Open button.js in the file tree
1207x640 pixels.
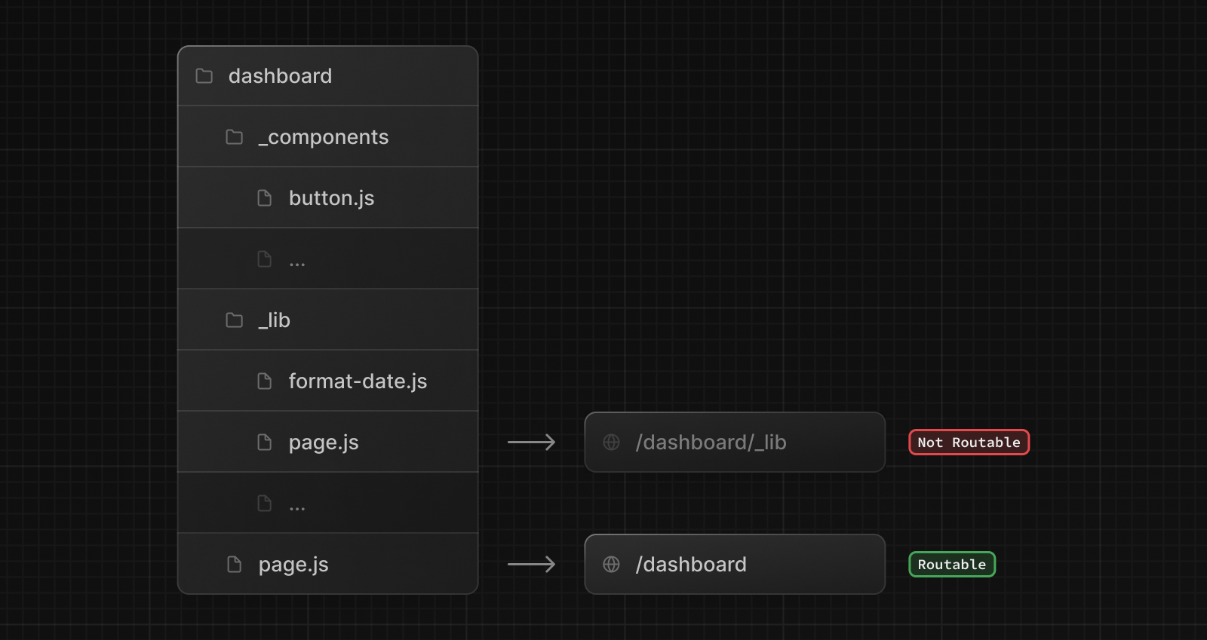[331, 198]
